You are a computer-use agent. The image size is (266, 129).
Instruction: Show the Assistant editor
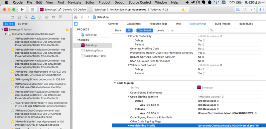coord(245,10)
